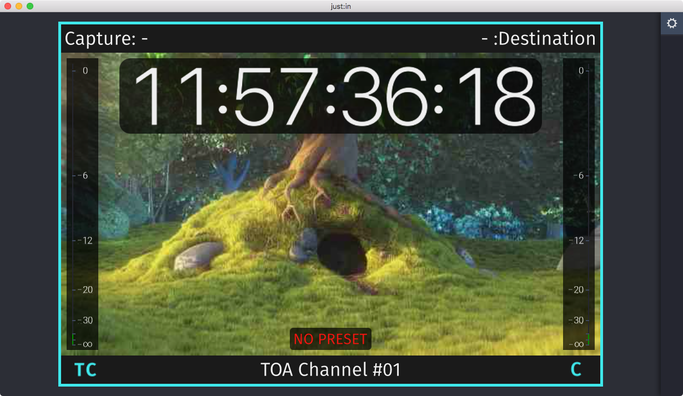Select the TOA Channel #01 name
The image size is (683, 396).
tap(330, 370)
